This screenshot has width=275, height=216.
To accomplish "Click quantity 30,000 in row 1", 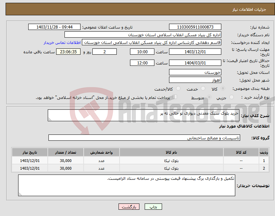I will click(x=66, y=161).
